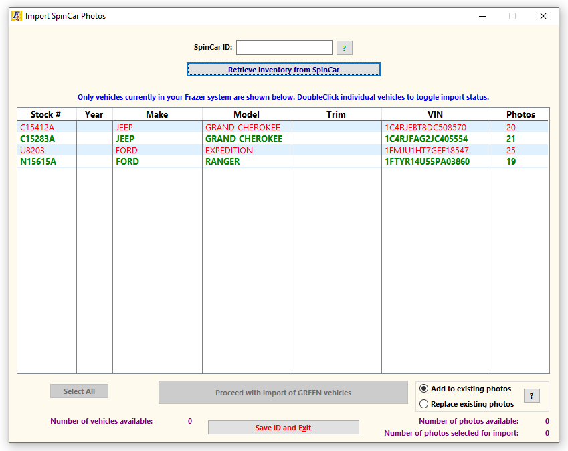Viewport: 568px width, 451px height.
Task: Click Number of photos available label
Action: 469,421
